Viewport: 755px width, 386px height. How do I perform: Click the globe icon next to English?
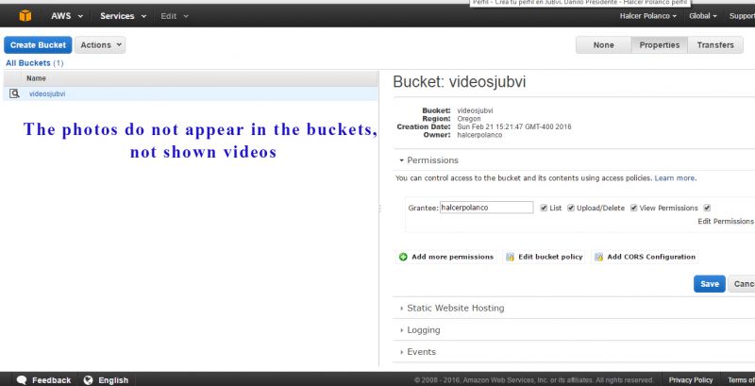(x=88, y=379)
